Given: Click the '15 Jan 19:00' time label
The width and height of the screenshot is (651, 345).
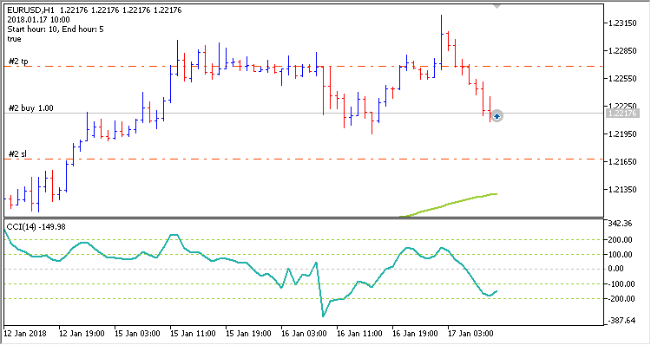Looking at the screenshot, I should [x=249, y=334].
